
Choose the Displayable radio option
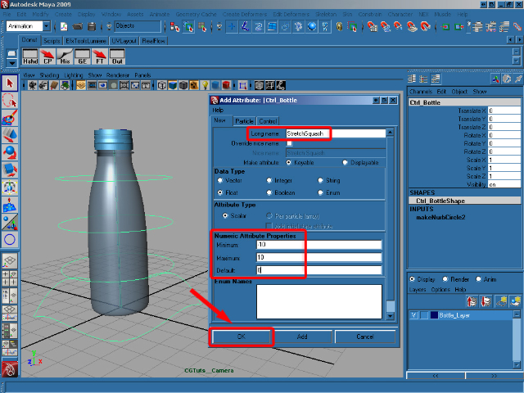345,162
